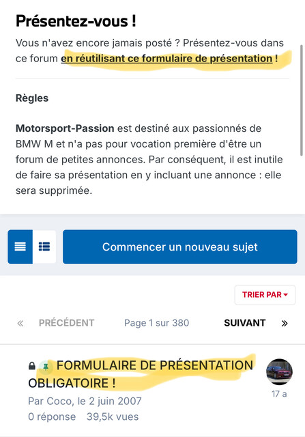Click the PRÉCÉDENT pagination link
Image resolution: width=305 pixels, height=437 pixels.
pyautogui.click(x=67, y=323)
